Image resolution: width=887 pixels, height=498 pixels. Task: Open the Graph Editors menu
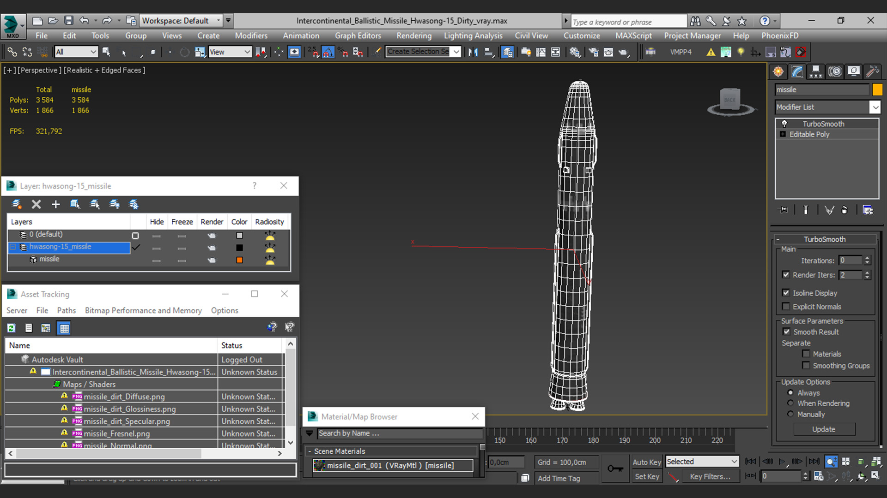[x=358, y=36]
